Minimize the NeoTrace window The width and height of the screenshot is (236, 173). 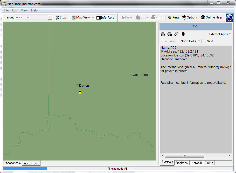click(211, 3)
